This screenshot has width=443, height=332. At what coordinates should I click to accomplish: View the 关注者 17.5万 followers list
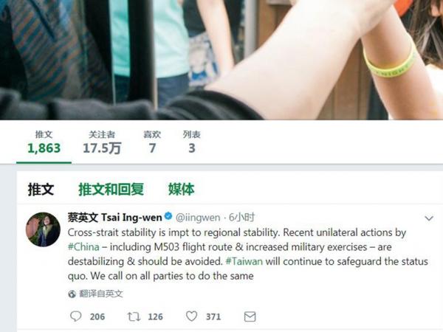[x=102, y=142]
